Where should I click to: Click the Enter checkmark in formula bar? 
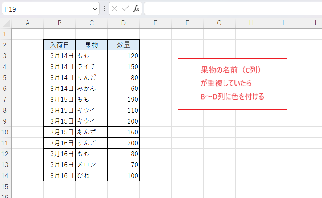point(125,9)
